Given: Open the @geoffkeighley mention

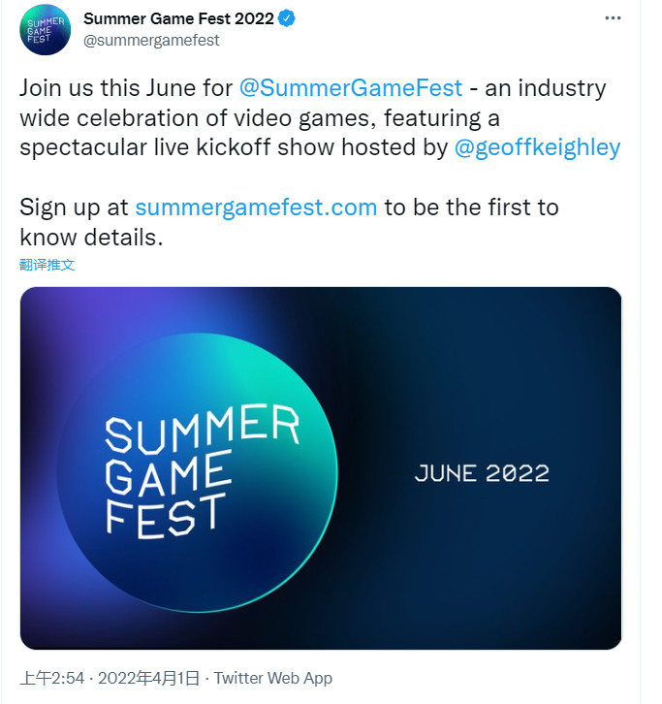Looking at the screenshot, I should point(536,146).
